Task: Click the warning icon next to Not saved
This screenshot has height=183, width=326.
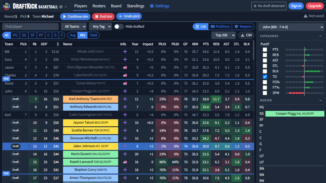Action: pos(306,16)
